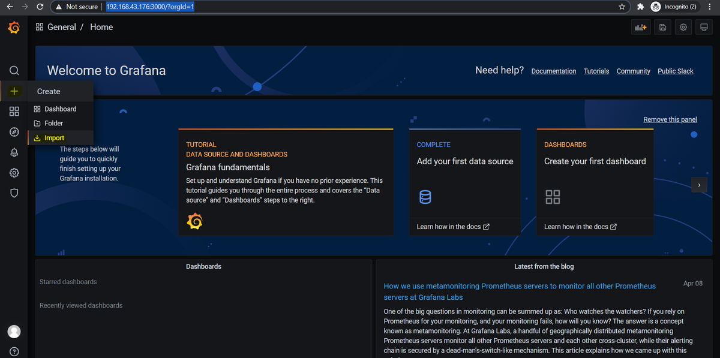Image resolution: width=720 pixels, height=358 pixels.
Task: Open the Grafana search sidebar icon
Action: 14,70
